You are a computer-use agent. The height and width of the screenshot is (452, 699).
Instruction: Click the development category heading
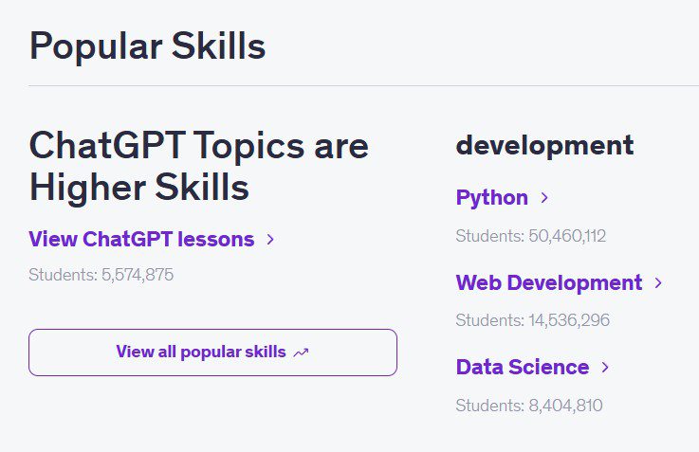(544, 146)
